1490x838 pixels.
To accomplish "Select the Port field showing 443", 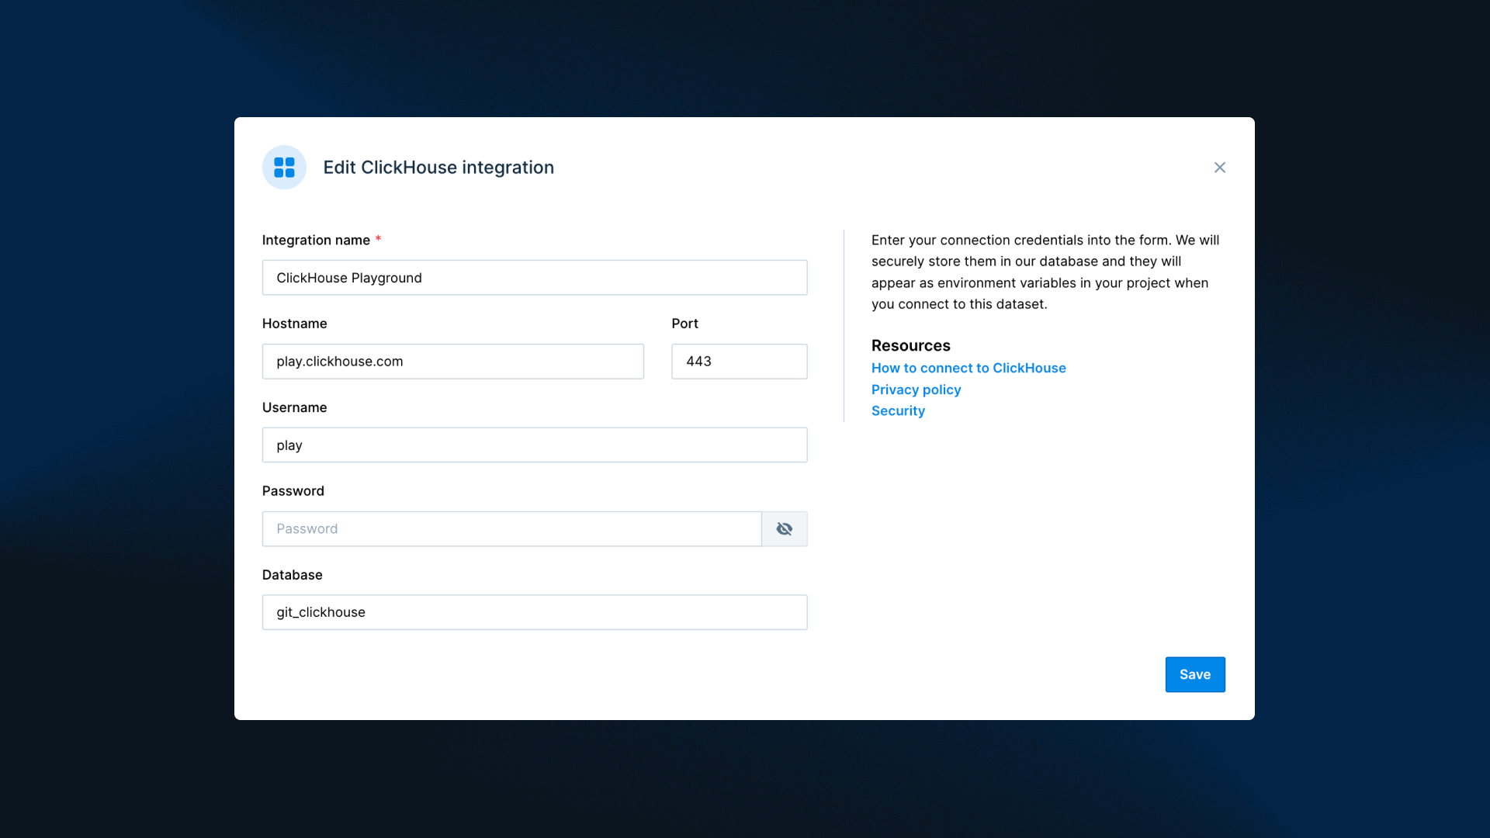I will pyautogui.click(x=740, y=362).
